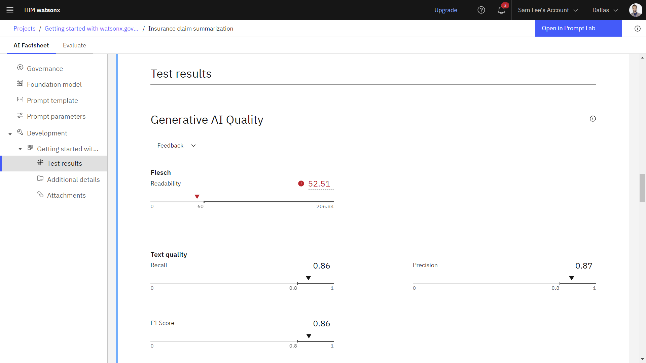Viewport: 646px width, 363px height.
Task: Click the Foundation model sidebar icon
Action: (x=20, y=84)
